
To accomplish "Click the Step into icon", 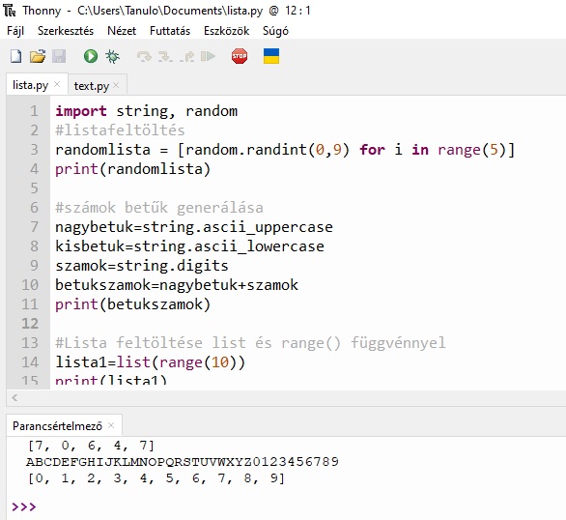I will 165,57.
